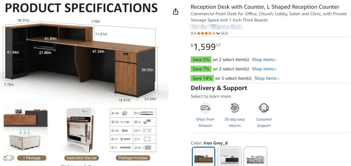This screenshot has width=351, height=166.
Task: Open the 62 customer reviews link
Action: [224, 34]
